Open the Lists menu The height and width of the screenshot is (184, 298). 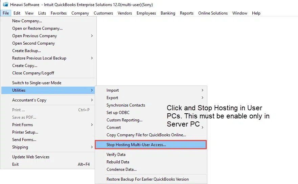pyautogui.click(x=42, y=13)
